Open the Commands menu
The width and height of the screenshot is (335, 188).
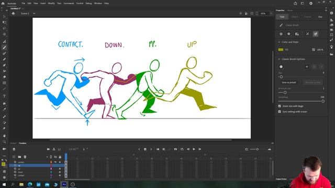coord(69,4)
